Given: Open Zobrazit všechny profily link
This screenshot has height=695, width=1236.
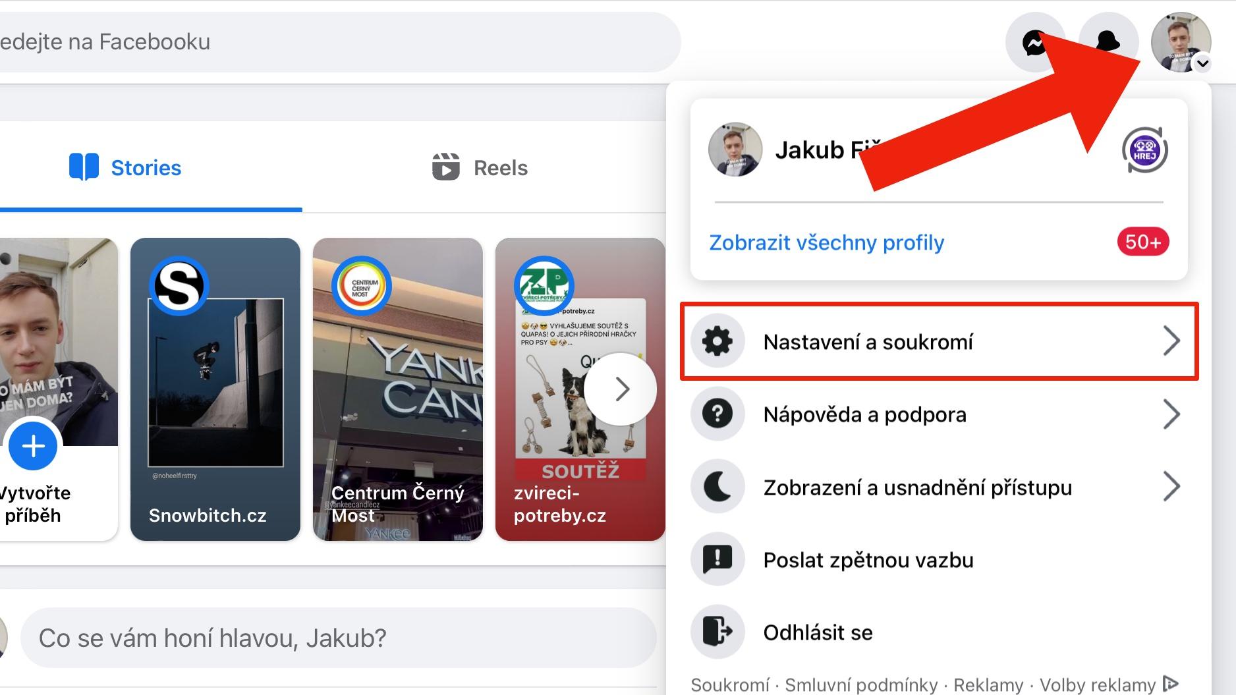Looking at the screenshot, I should [x=826, y=242].
